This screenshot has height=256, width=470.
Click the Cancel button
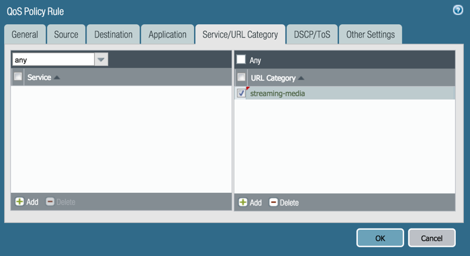point(432,238)
